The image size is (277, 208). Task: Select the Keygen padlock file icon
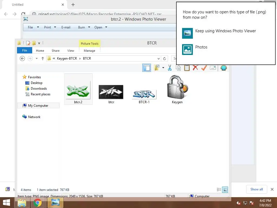(177, 87)
